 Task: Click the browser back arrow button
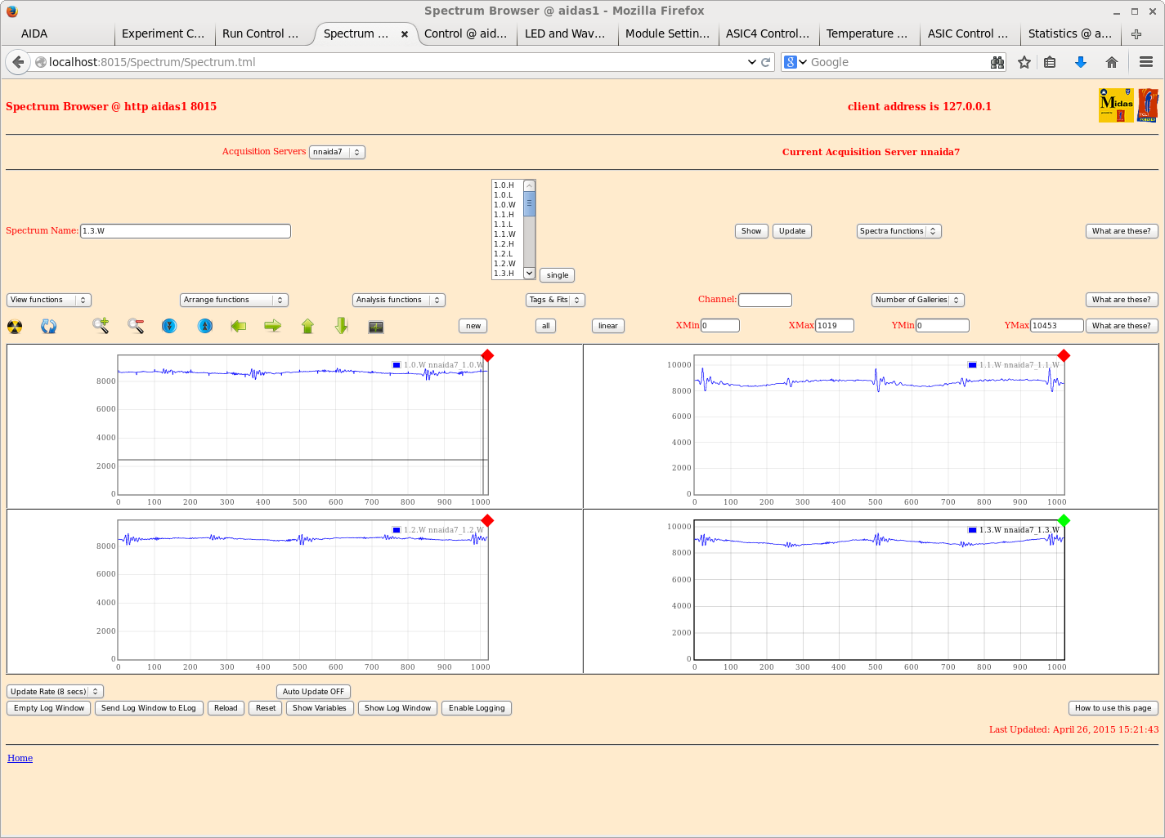(18, 62)
